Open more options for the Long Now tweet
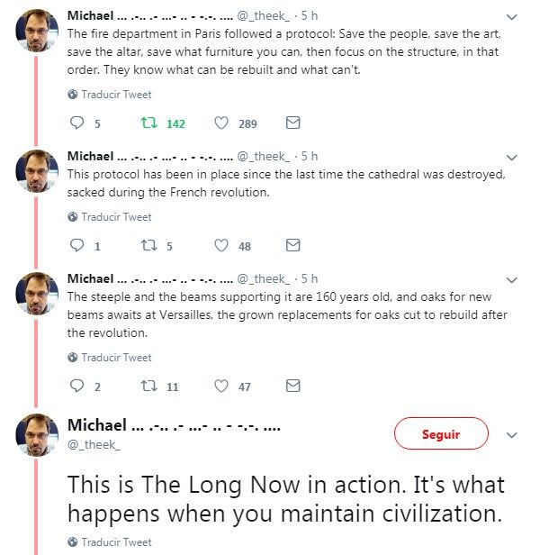540x555 pixels. (511, 434)
